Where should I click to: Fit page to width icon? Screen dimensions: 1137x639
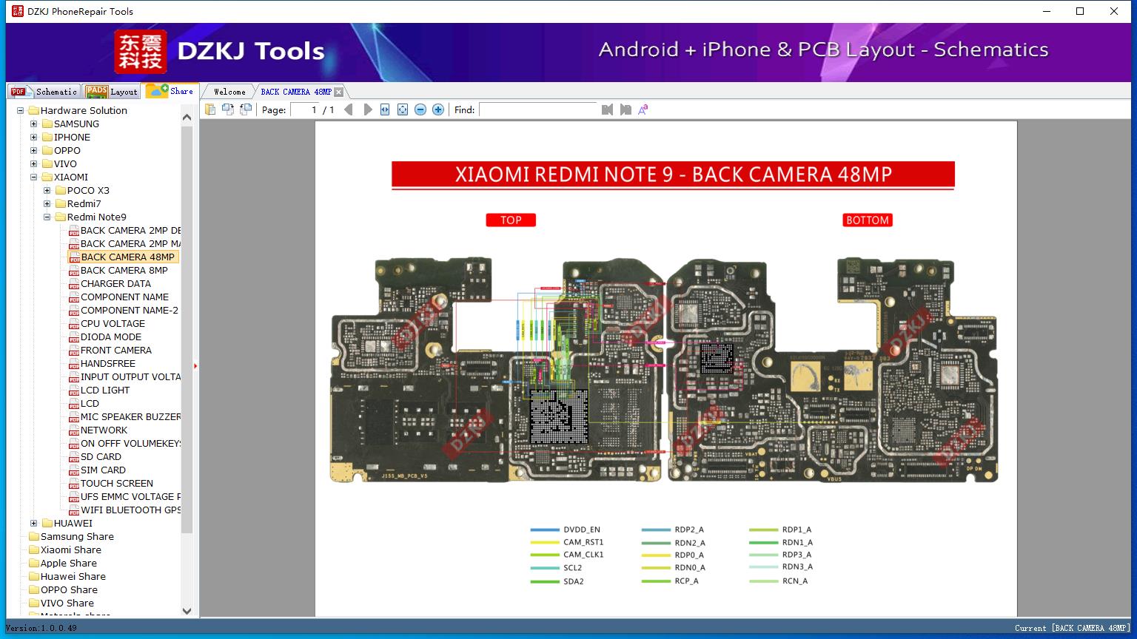click(x=385, y=109)
